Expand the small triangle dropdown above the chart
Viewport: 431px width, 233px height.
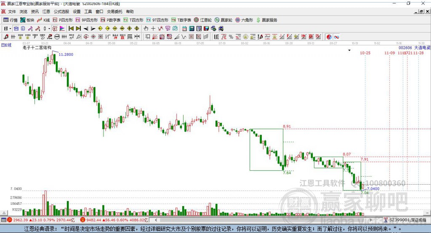pos(349,50)
